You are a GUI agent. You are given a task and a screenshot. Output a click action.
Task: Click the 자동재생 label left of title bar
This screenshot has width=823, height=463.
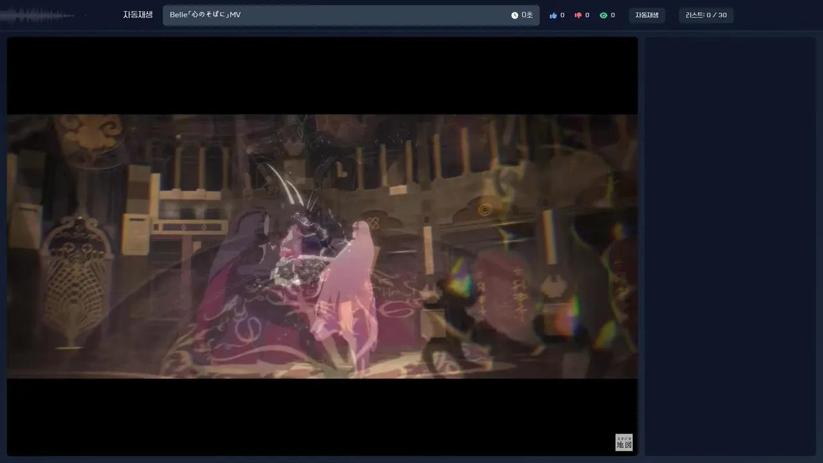pyautogui.click(x=138, y=15)
